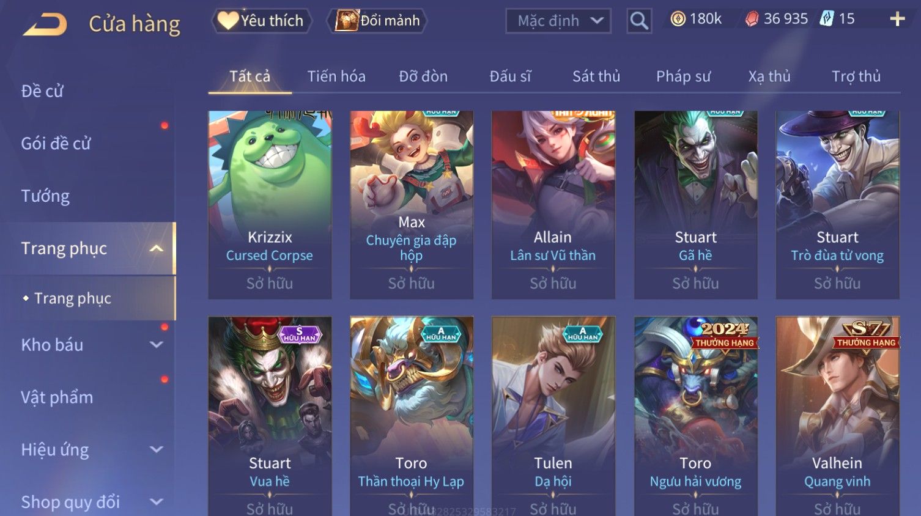Select the Valhein Quang vinh skin card
This screenshot has width=921, height=516.
pos(837,416)
